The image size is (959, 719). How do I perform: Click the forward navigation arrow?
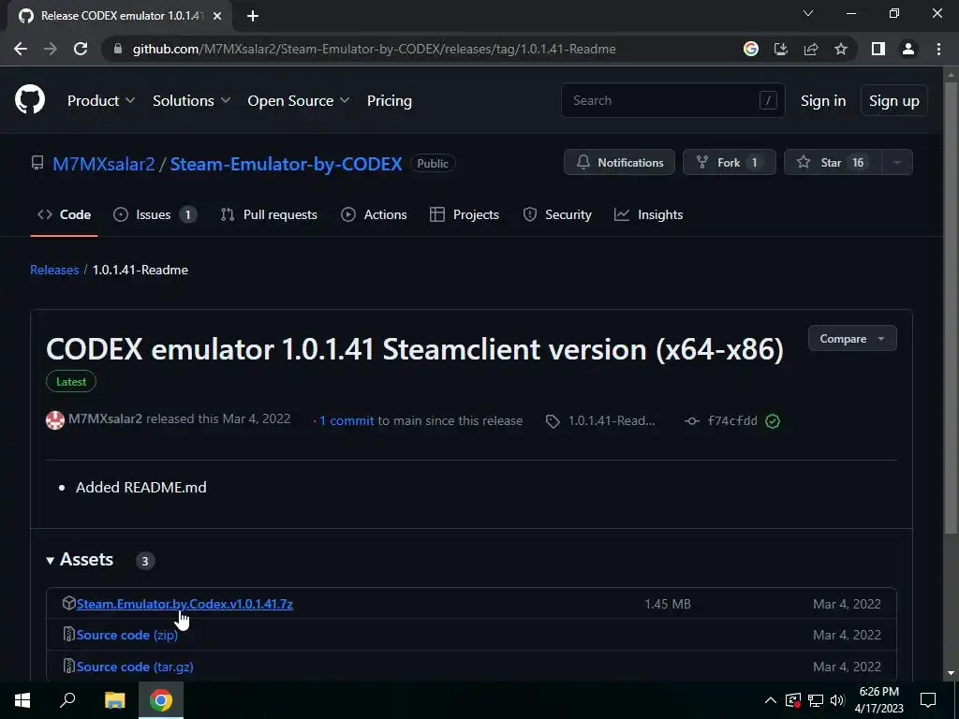51,49
